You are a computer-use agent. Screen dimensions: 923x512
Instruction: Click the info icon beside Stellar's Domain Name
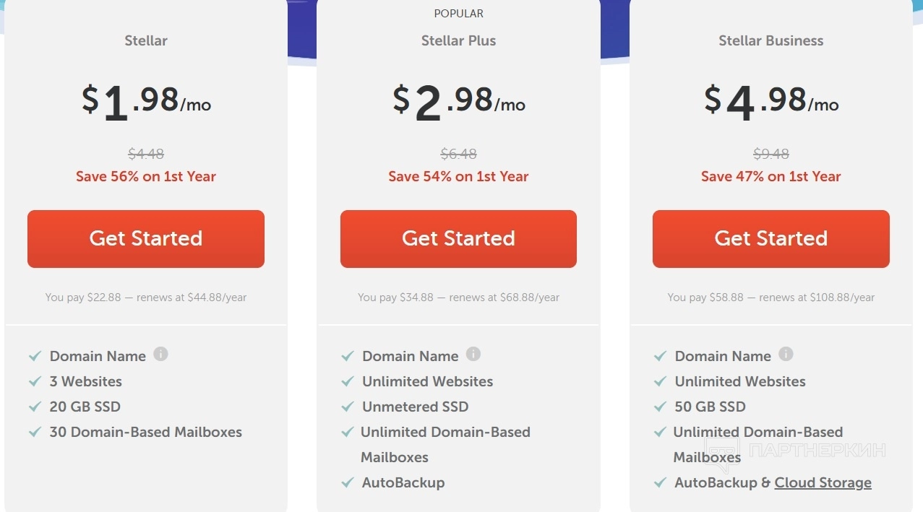pyautogui.click(x=160, y=355)
